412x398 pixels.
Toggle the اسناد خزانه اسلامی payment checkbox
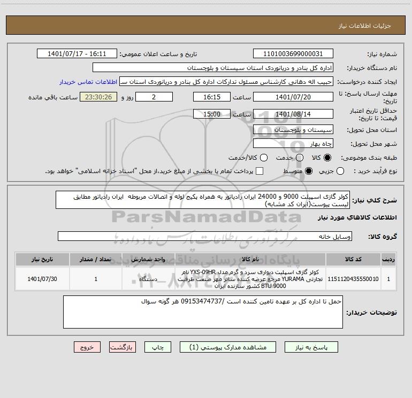(x=260, y=171)
